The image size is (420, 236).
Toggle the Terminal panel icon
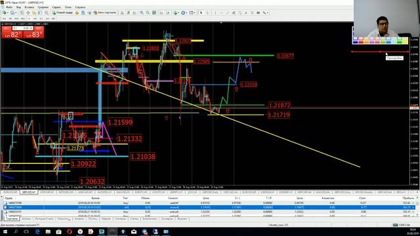click(x=40, y=12)
